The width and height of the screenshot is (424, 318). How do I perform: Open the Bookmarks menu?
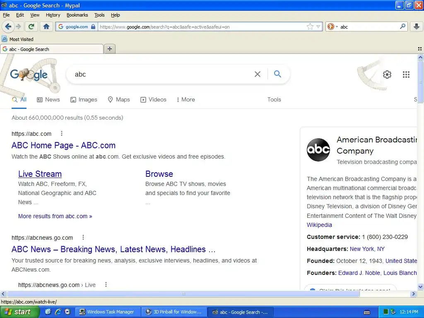pos(77,15)
